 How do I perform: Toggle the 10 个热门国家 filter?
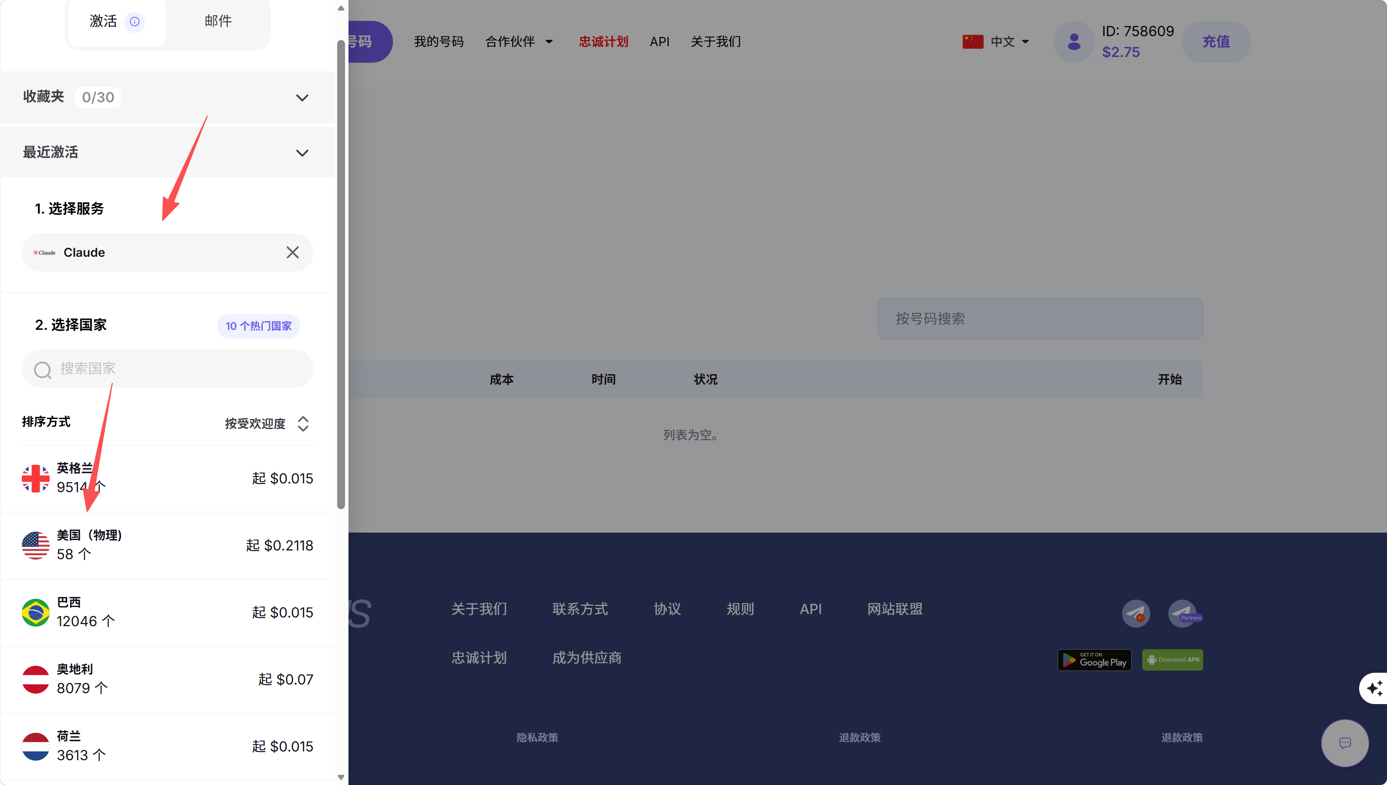(x=258, y=326)
